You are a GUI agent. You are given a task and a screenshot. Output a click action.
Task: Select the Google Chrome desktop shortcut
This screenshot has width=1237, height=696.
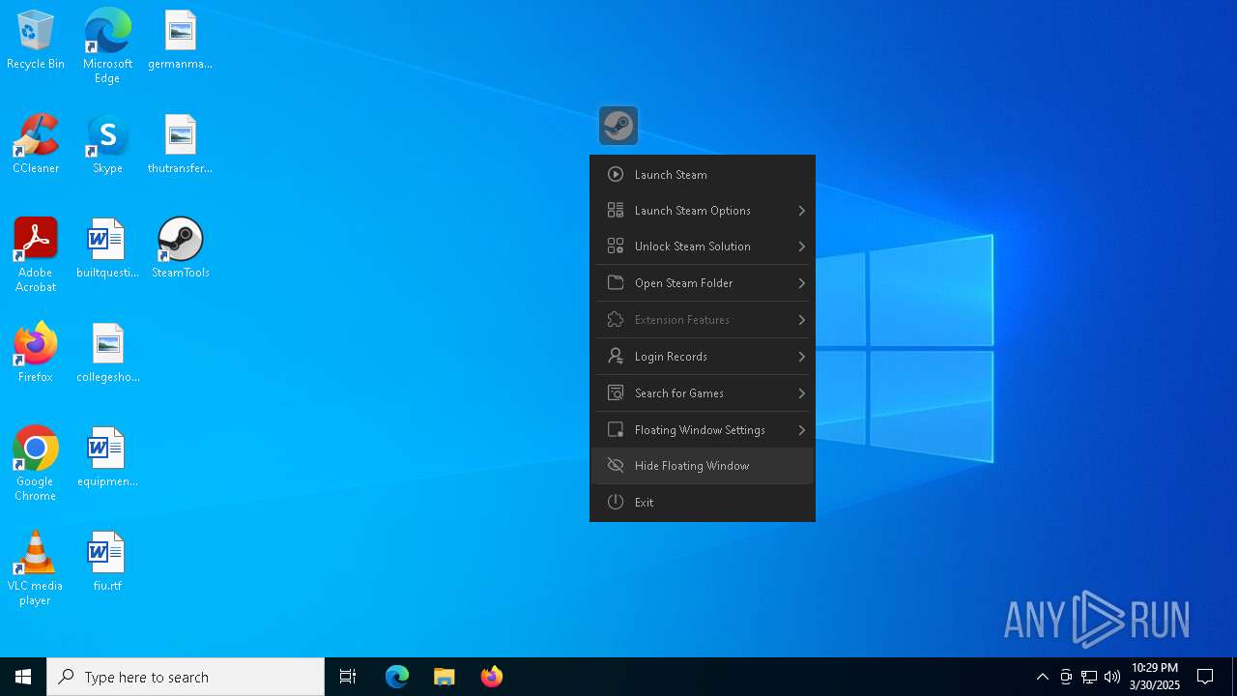click(36, 464)
